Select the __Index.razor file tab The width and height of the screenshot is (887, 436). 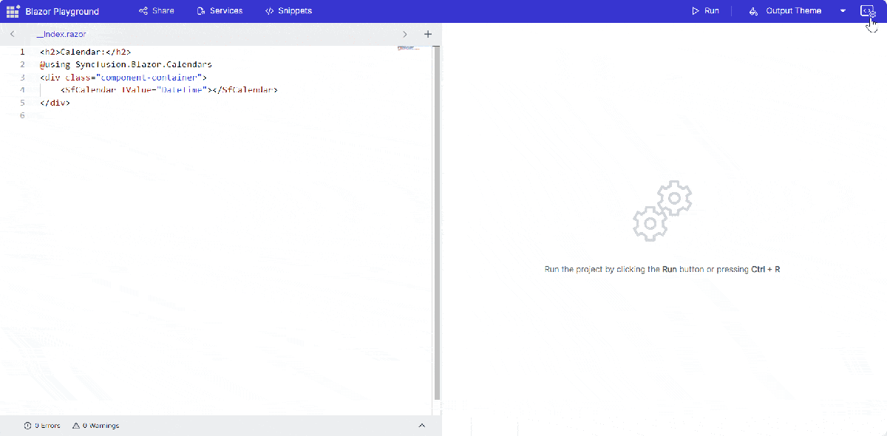click(61, 35)
